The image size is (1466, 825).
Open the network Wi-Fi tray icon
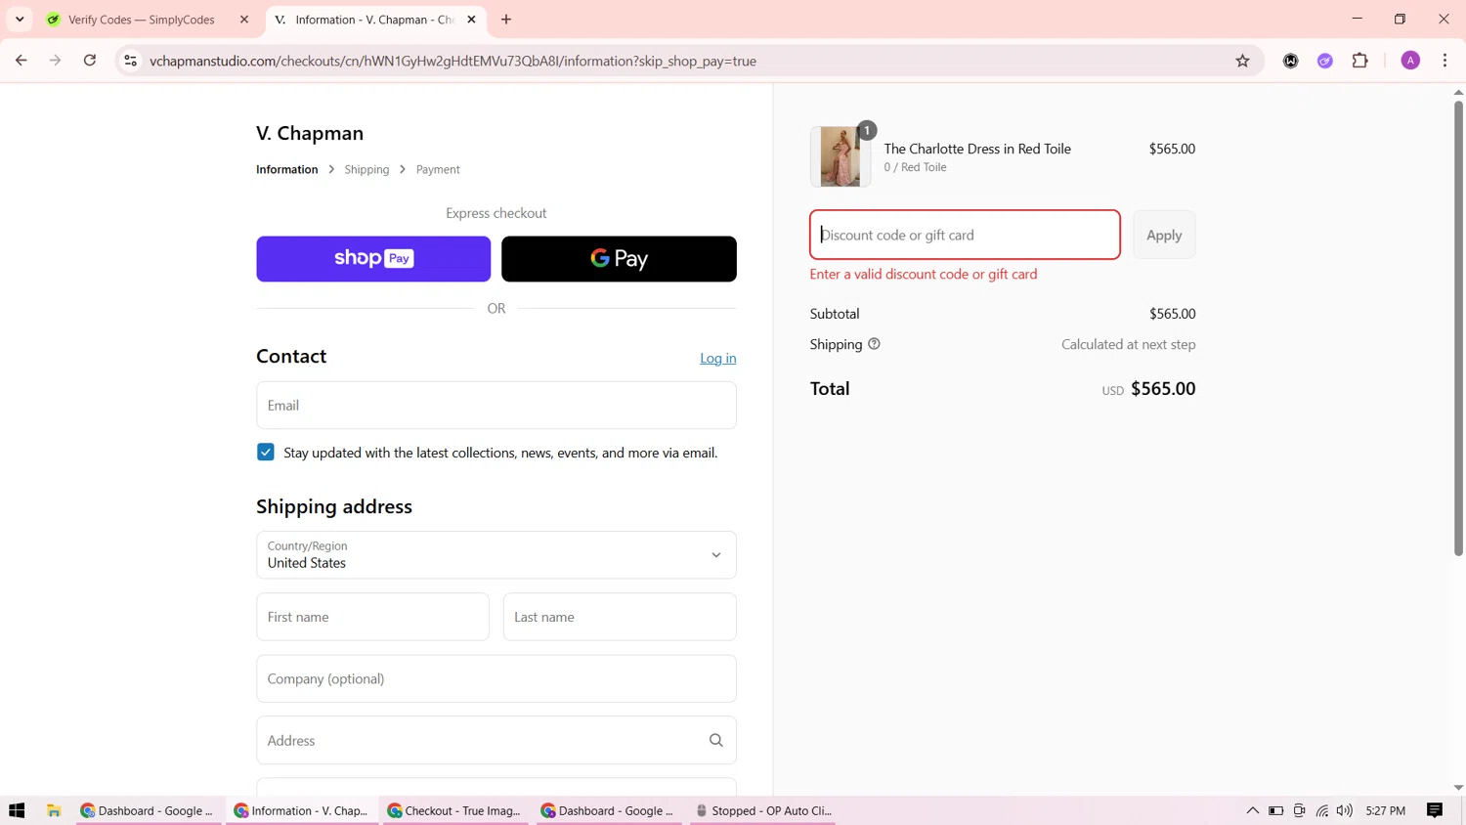click(x=1321, y=810)
